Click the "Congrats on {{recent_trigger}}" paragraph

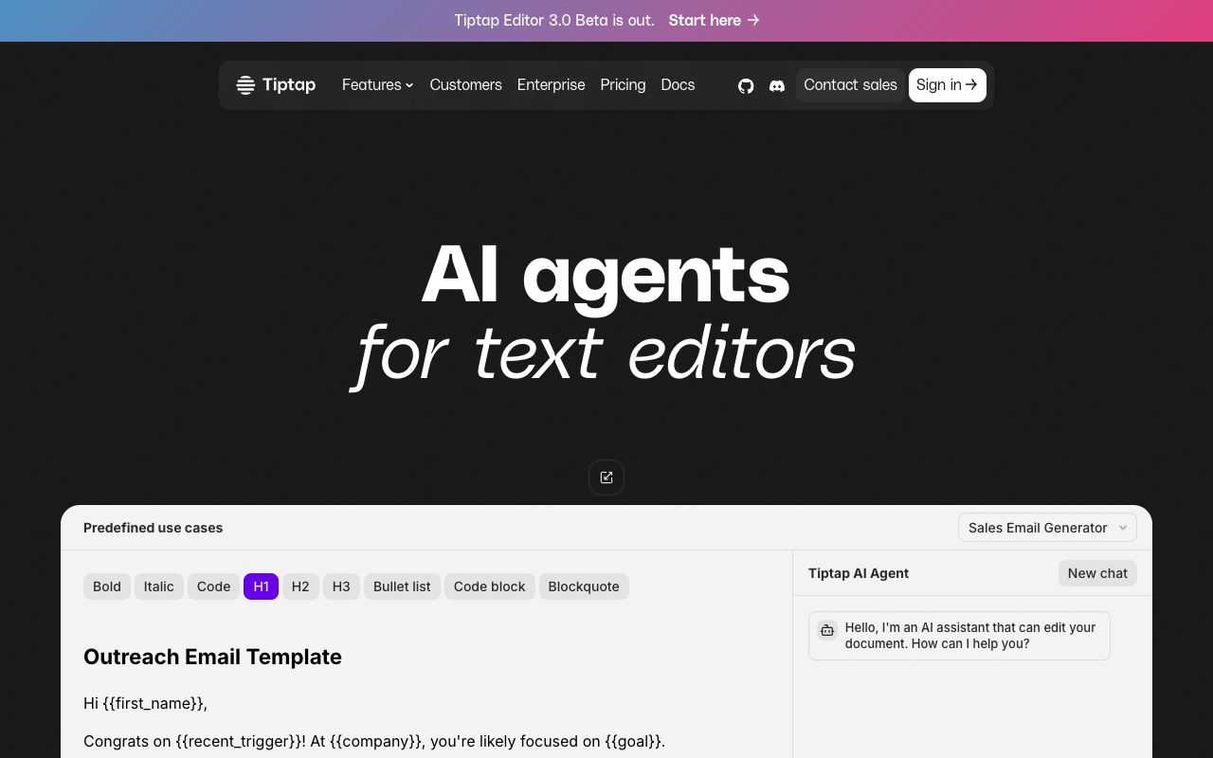point(374,741)
